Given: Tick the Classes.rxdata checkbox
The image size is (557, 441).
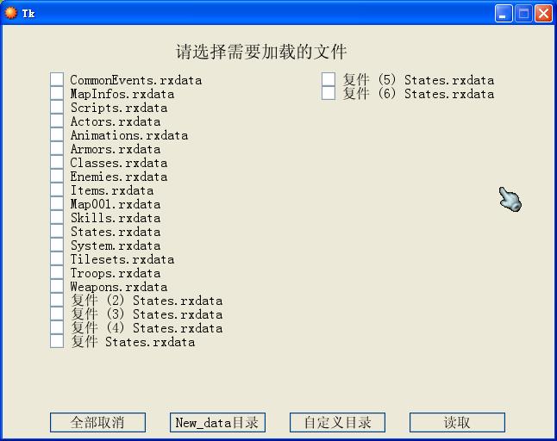Looking at the screenshot, I should coord(57,162).
